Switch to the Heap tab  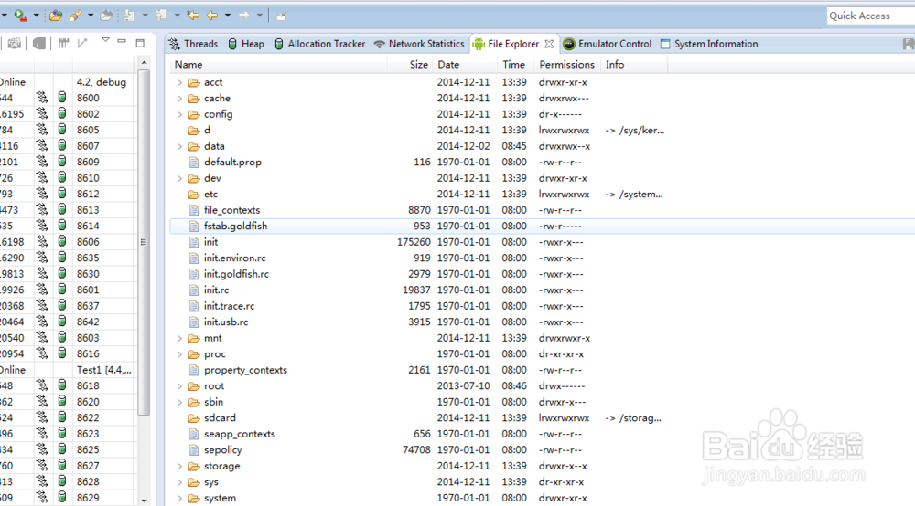pos(245,44)
